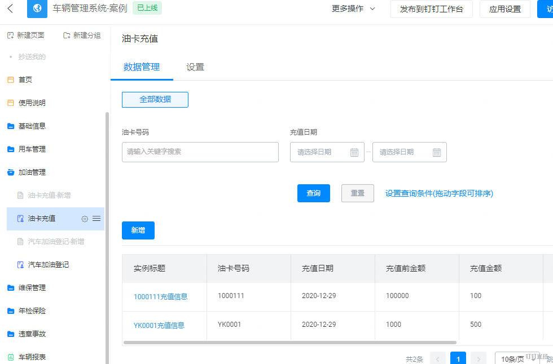Click the 查询 button
553x364 pixels.
pyautogui.click(x=314, y=193)
